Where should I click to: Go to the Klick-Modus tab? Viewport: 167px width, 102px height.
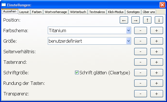tap(116, 12)
